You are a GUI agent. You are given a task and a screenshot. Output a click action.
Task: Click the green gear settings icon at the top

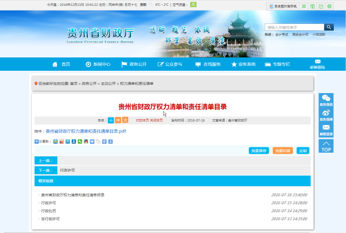click(330, 6)
